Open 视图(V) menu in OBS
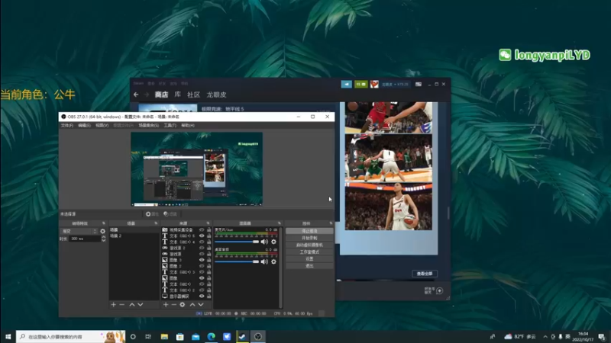611x343 pixels. point(102,125)
